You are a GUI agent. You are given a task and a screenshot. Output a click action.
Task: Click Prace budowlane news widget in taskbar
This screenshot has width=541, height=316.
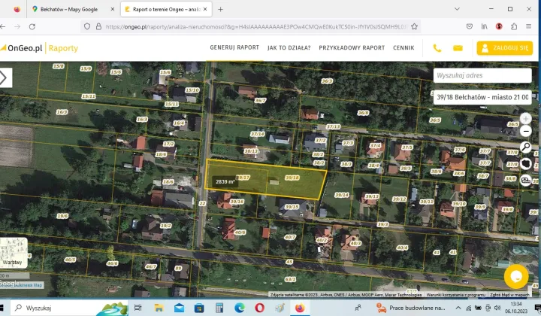click(x=411, y=308)
